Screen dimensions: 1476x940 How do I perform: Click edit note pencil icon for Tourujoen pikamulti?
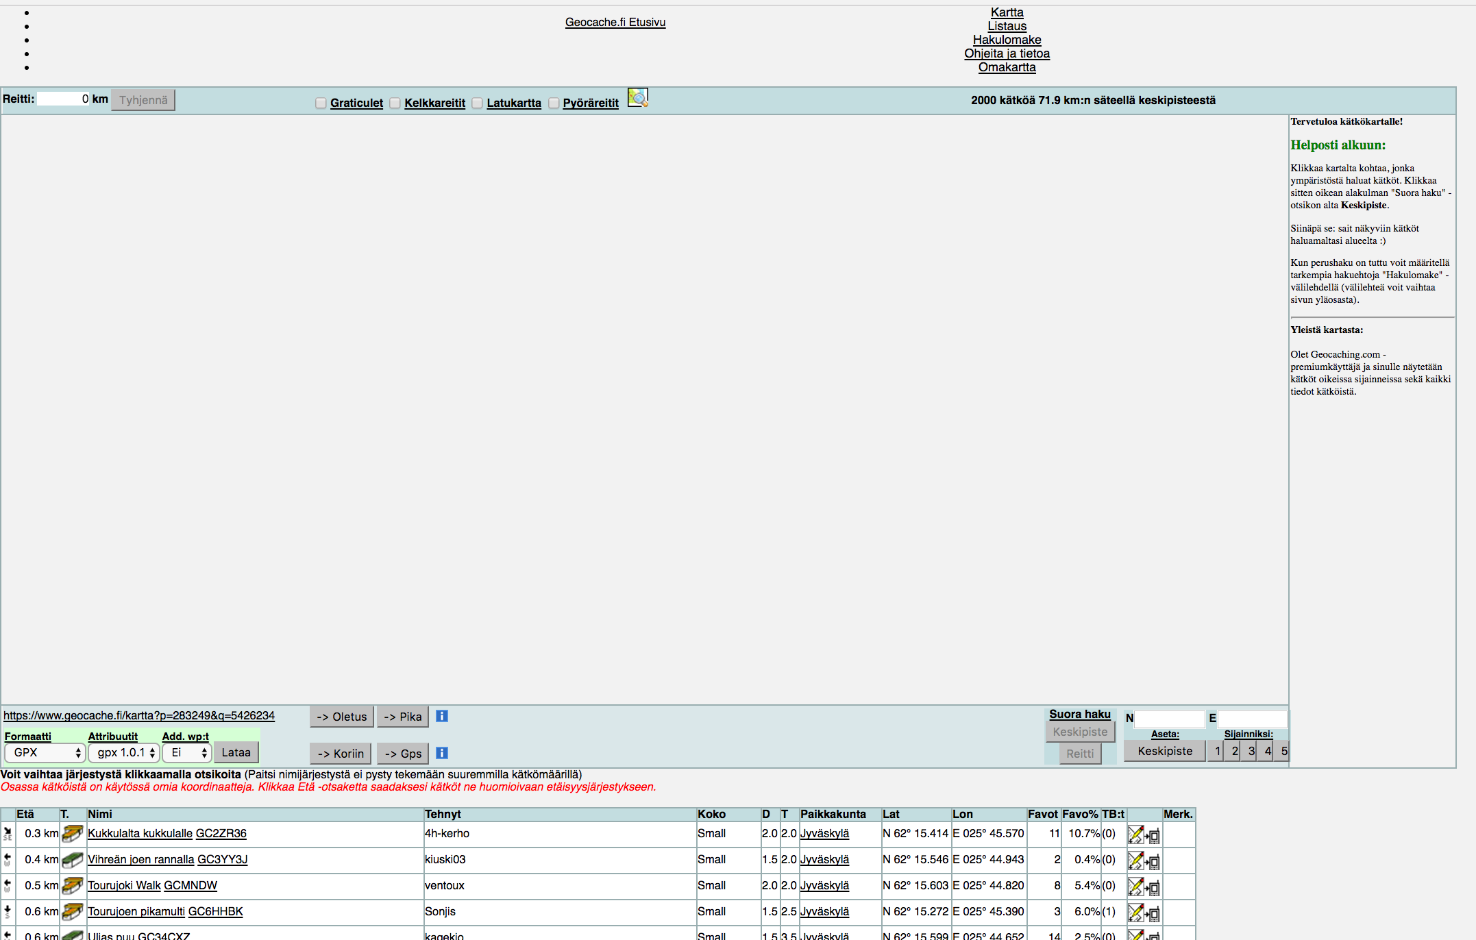pyautogui.click(x=1135, y=913)
